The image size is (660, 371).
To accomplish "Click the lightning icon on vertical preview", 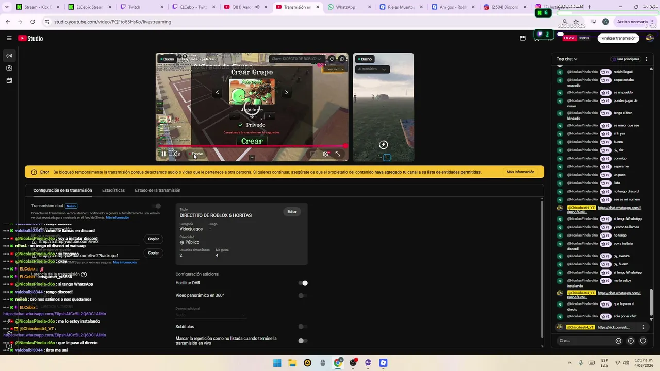I will (x=383, y=145).
